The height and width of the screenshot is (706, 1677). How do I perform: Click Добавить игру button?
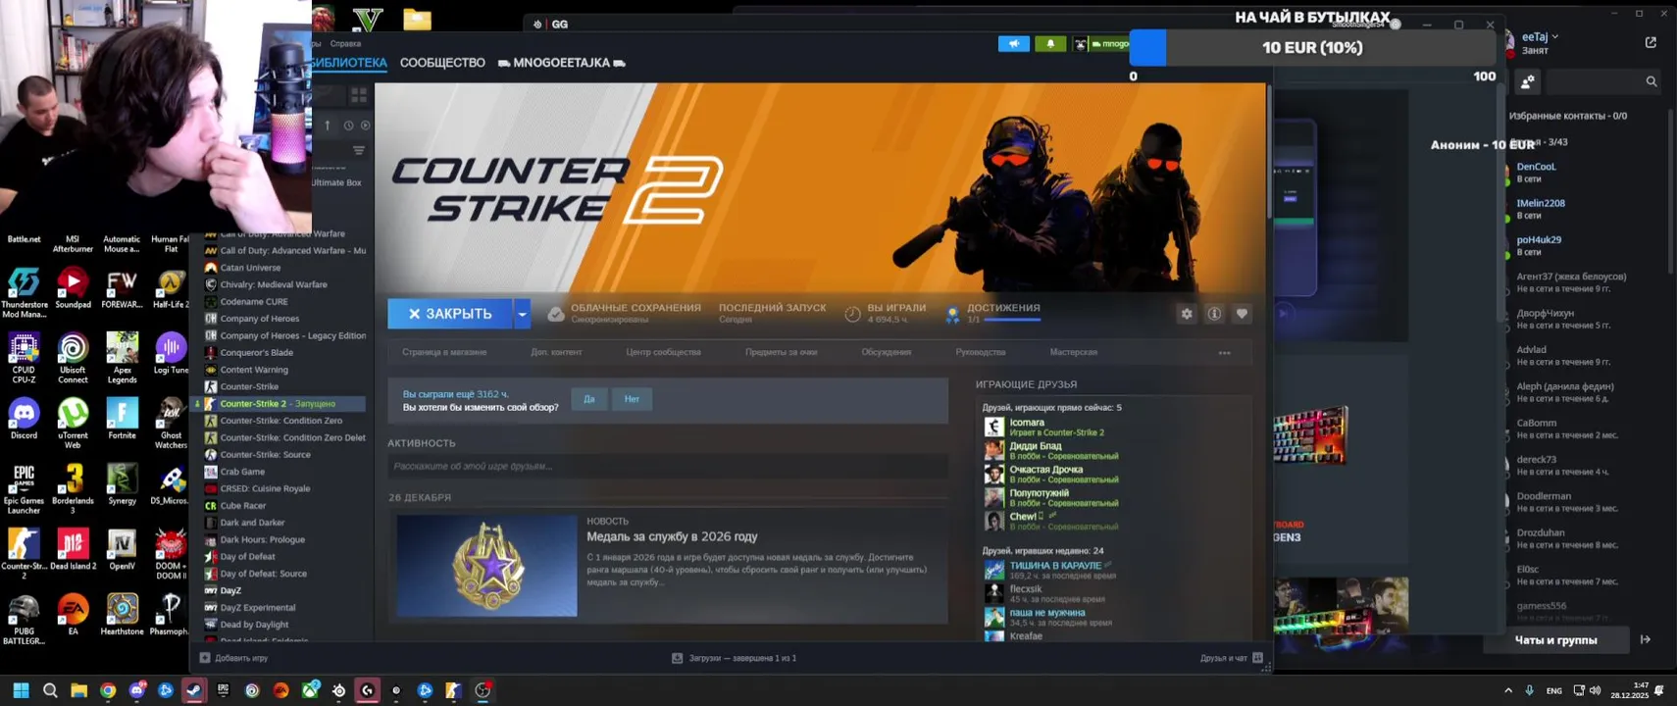(233, 658)
